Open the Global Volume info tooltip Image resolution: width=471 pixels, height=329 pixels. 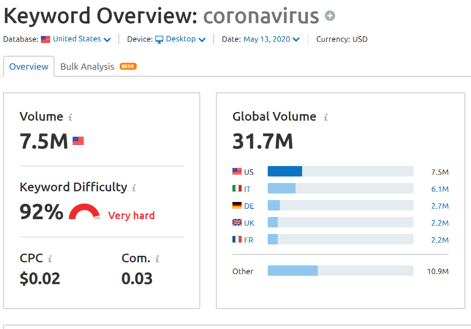326,116
